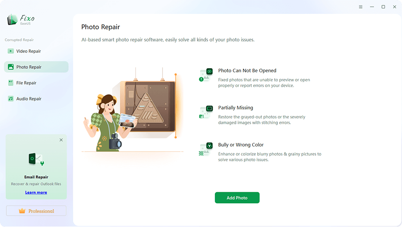Click the Bully or Wrong Color icon

pyautogui.click(x=206, y=149)
